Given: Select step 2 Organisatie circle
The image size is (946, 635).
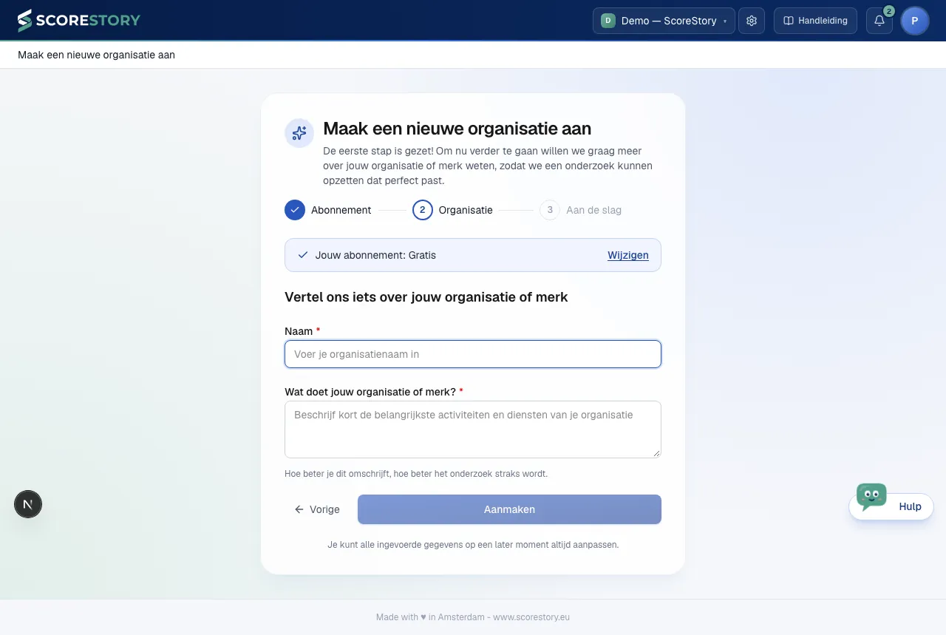Looking at the screenshot, I should pos(422,210).
